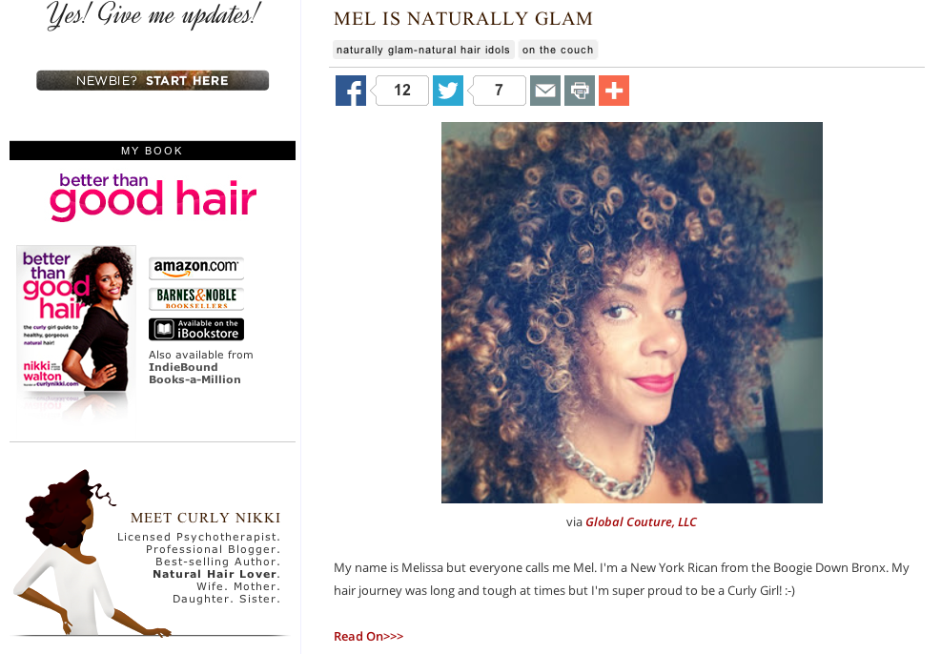Open the naturally glam-natural hair idols tag
Image resolution: width=941 pixels, height=654 pixels.
(423, 50)
